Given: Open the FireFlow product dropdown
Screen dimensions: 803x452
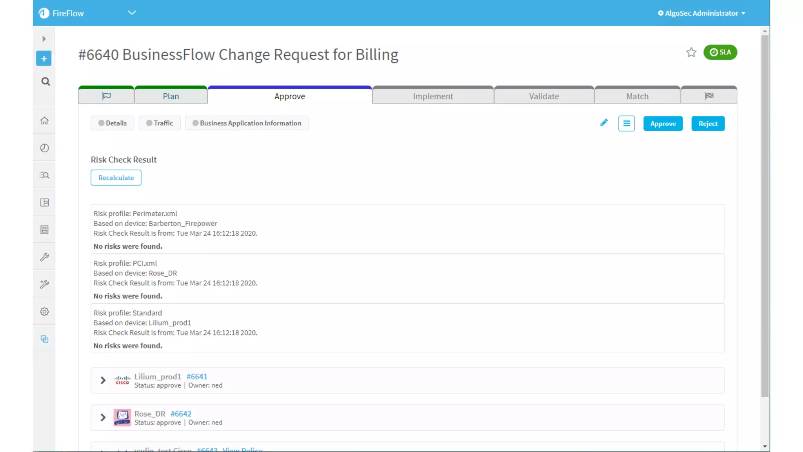Looking at the screenshot, I should pos(132,13).
